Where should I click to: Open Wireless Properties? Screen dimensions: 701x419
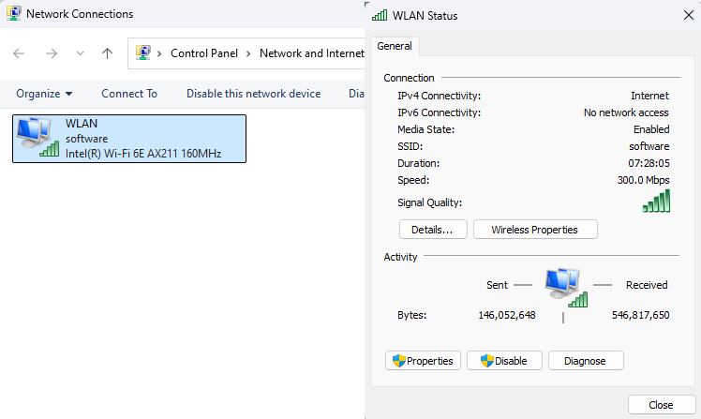[x=535, y=230]
